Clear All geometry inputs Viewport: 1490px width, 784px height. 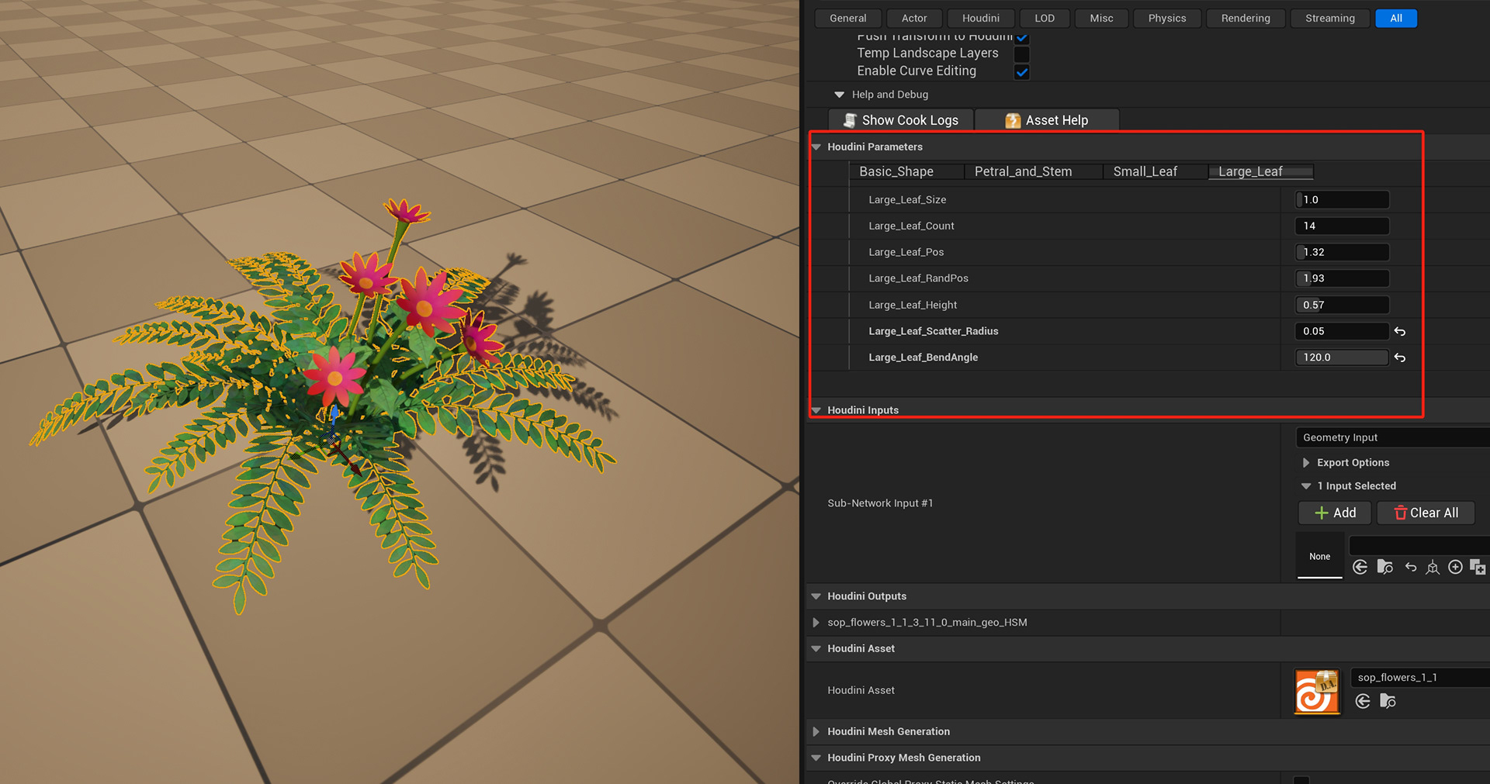tap(1426, 513)
